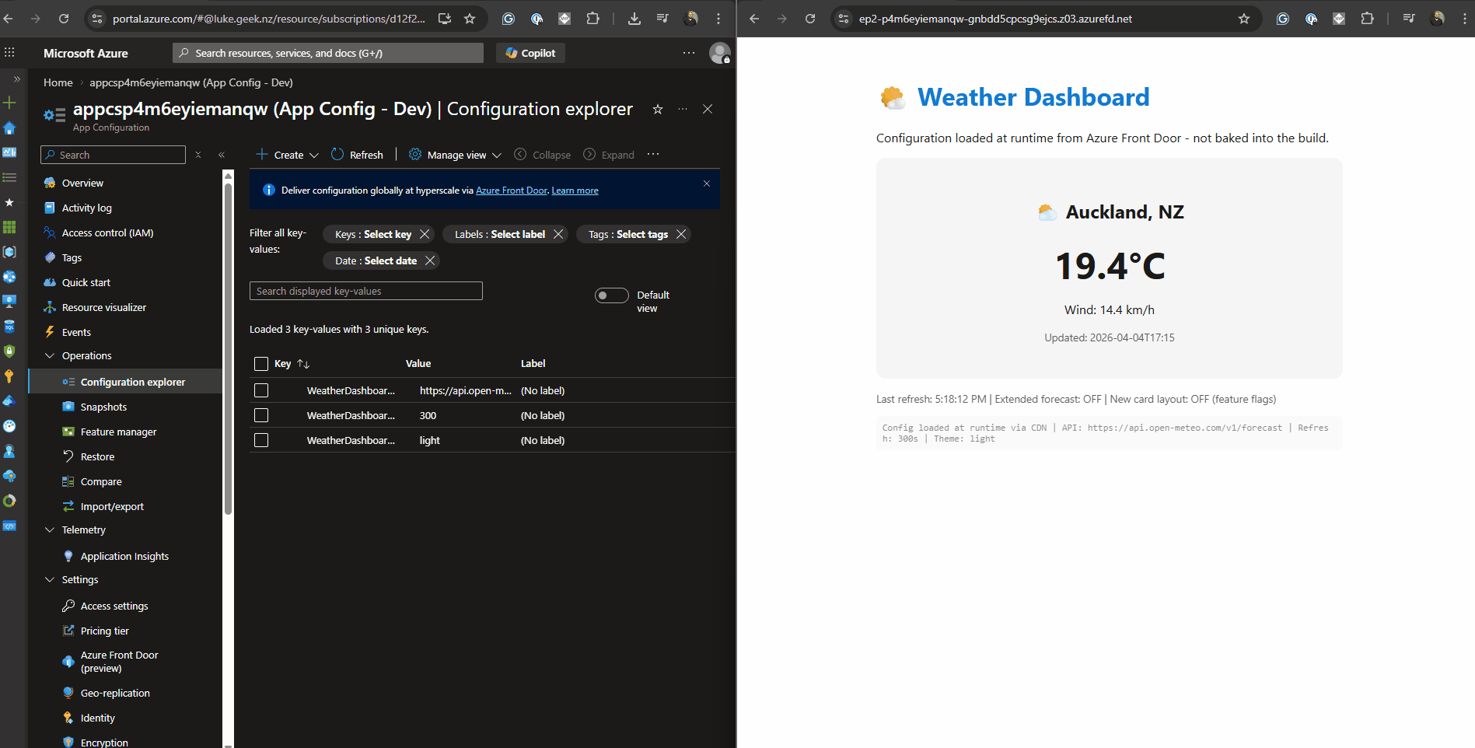
Task: Check the select-all checkbox in Key header
Action: point(261,364)
